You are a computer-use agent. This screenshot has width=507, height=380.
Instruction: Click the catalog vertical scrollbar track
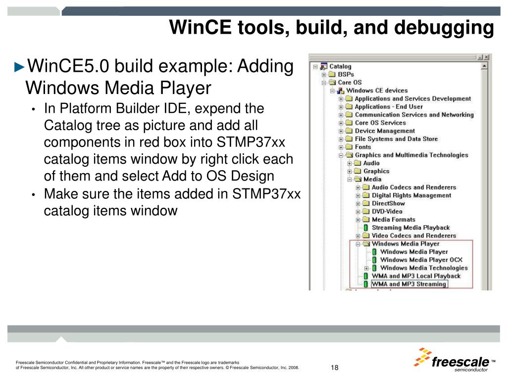coord(484,179)
